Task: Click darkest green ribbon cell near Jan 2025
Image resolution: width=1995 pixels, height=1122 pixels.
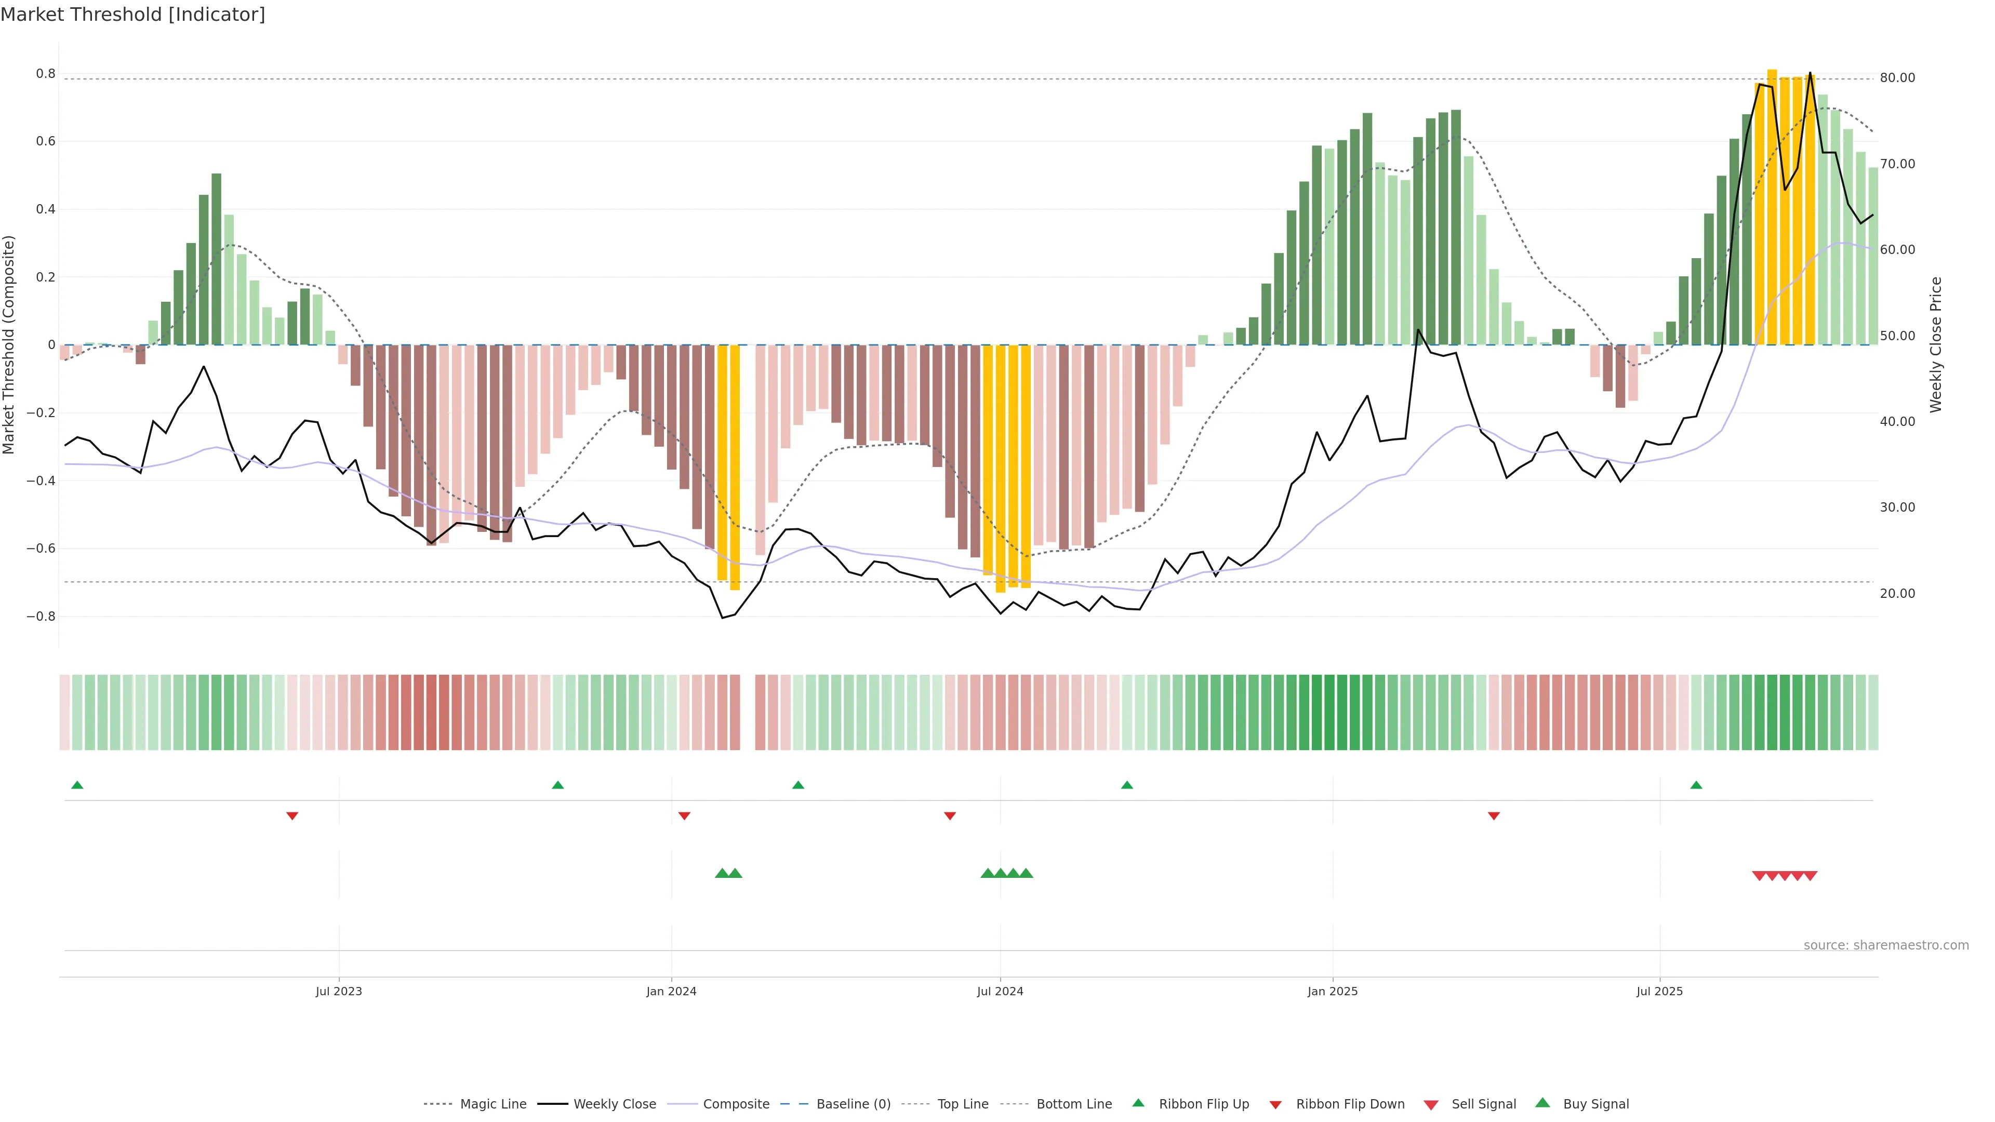Action: click(x=1329, y=712)
